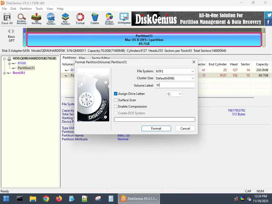This screenshot has width=272, height=204.
Task: Open Windows Start menu
Action: coord(6,199)
